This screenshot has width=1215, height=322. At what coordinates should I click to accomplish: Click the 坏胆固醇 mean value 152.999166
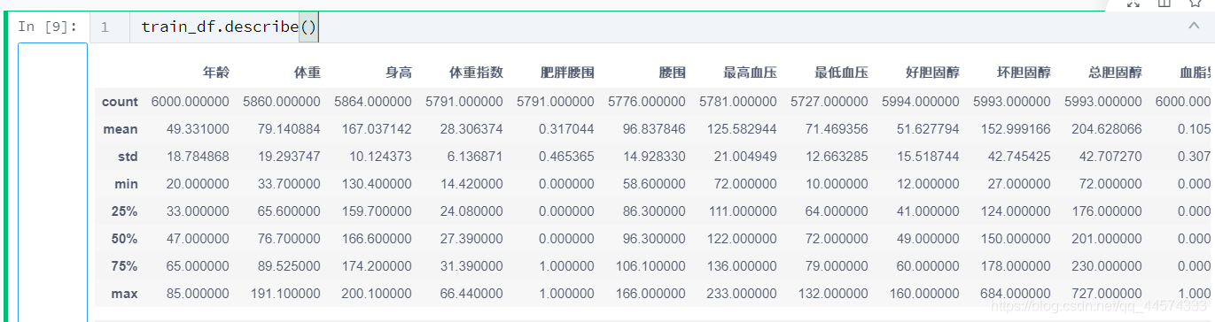1016,129
